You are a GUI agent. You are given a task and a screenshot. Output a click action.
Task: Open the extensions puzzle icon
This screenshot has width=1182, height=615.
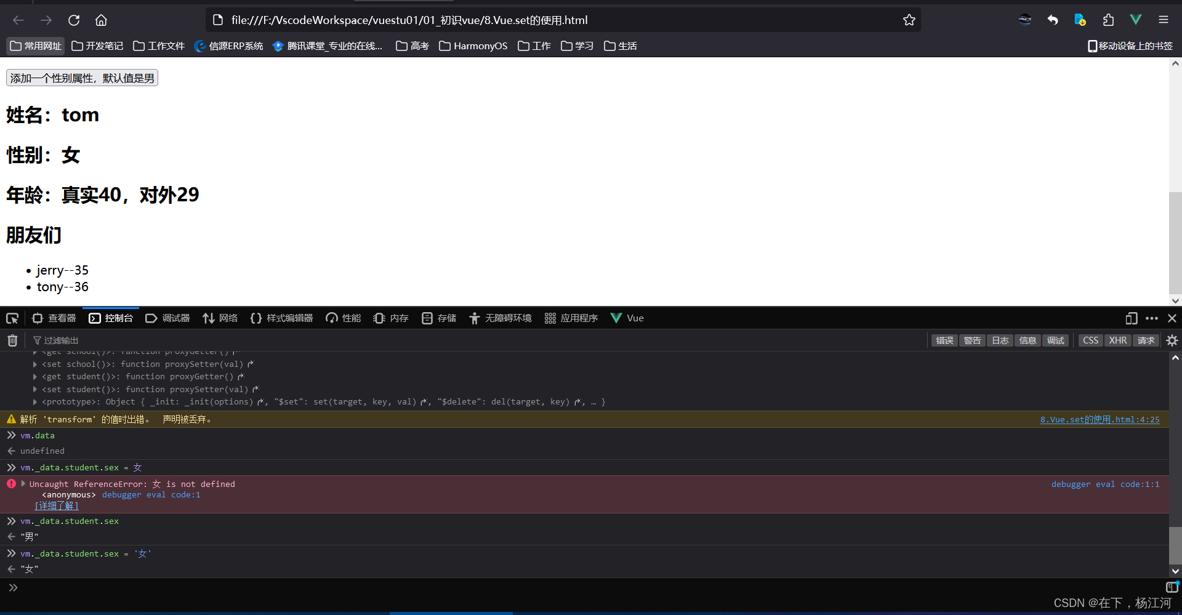[1108, 20]
